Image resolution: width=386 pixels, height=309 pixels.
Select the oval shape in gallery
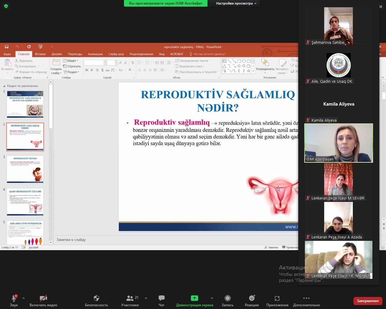pos(244,61)
